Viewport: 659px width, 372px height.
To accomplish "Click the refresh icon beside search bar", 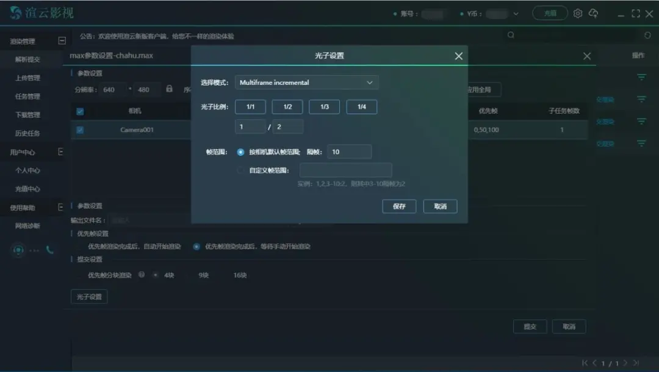I will tap(648, 35).
